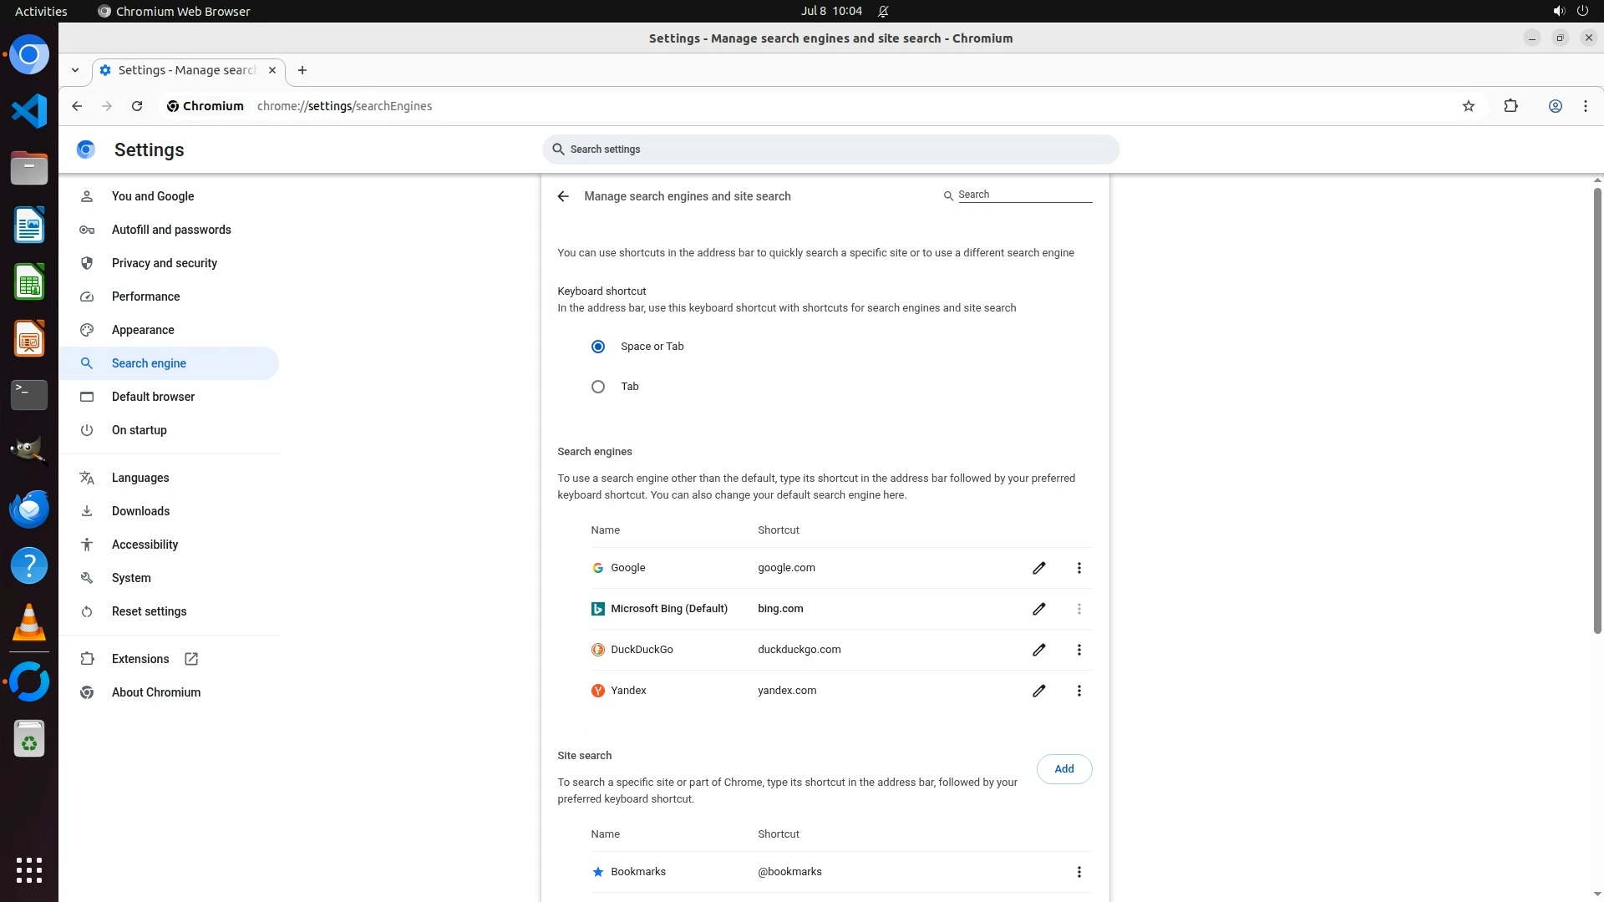Image resolution: width=1604 pixels, height=902 pixels.
Task: Open the profile avatar icon
Action: point(1555,106)
